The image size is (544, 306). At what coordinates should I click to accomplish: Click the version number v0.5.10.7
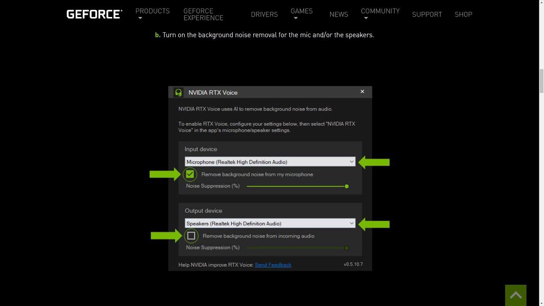click(353, 264)
